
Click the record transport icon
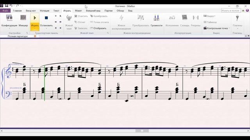tap(55, 16)
